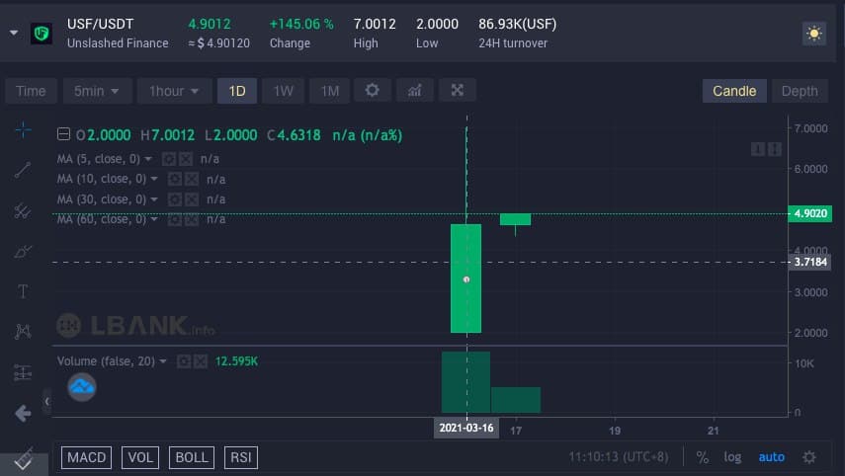Select the 1W timeframe tab
Screen dimensions: 845x476
283,91
